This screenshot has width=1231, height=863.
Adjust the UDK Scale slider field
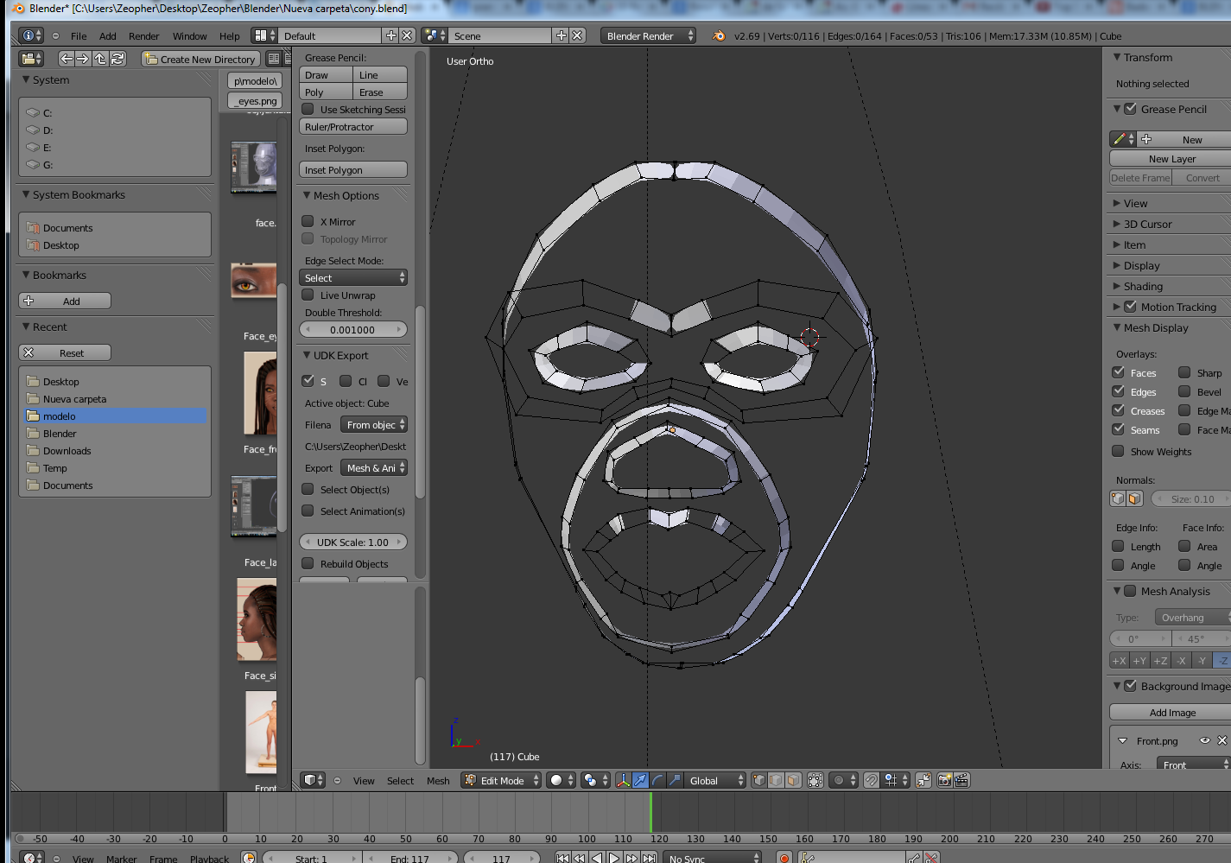coord(352,543)
